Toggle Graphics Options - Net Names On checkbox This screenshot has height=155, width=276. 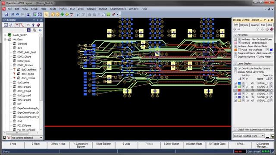coord(235,53)
